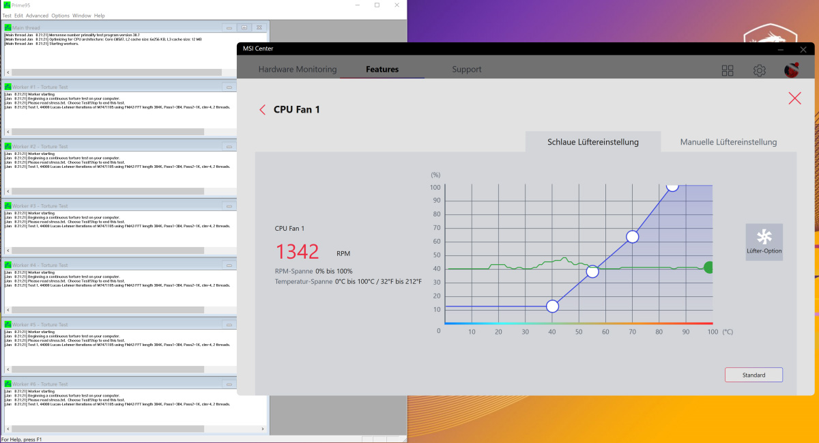Click the 'CPU Fan 1' heading text
The height and width of the screenshot is (443, 819).
(x=297, y=109)
